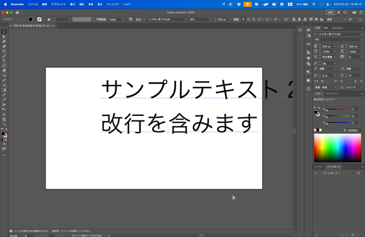Reset default fill and stroke in Color panel
Viewport: 365px width, 237px height.
[315, 108]
